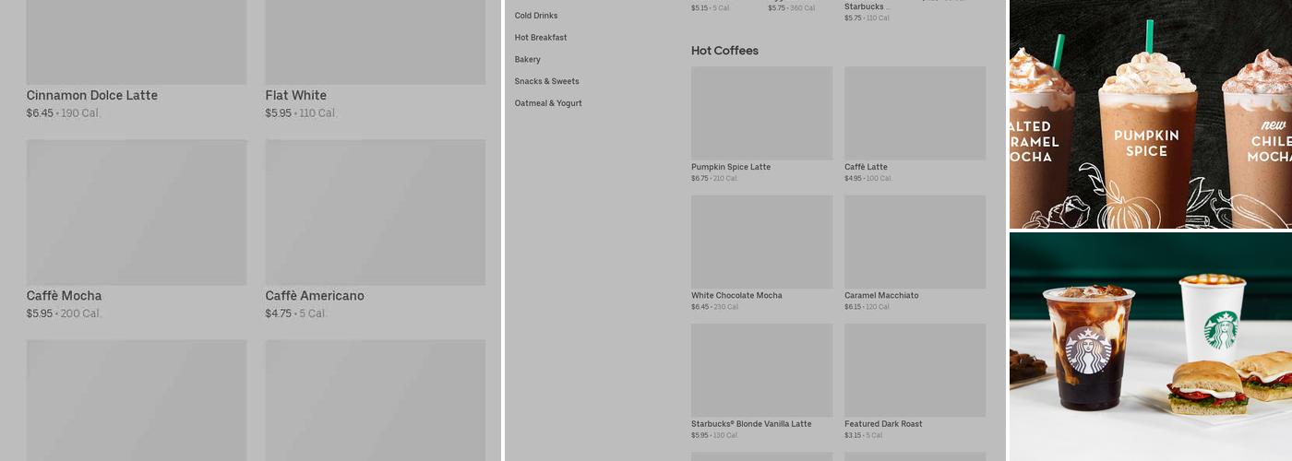Open the Starbucks iced coffee and sandwich photo

1151,347
